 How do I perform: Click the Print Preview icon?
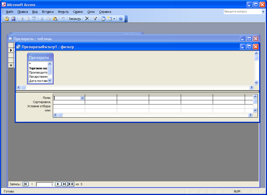point(28,19)
